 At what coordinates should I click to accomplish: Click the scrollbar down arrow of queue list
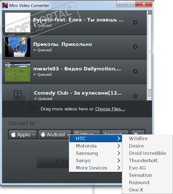coord(150,98)
